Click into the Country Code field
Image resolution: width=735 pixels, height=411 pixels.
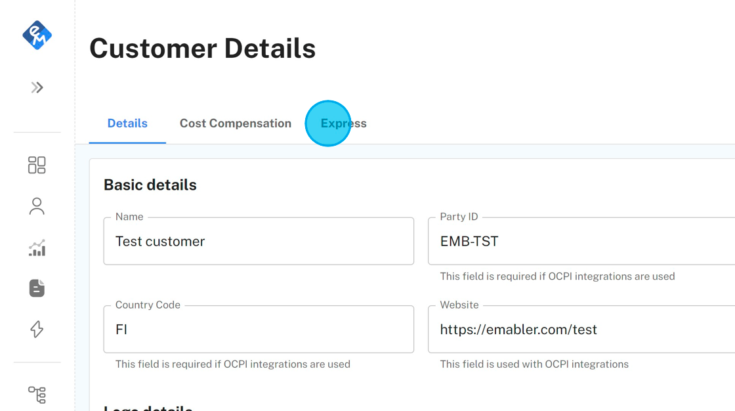259,330
